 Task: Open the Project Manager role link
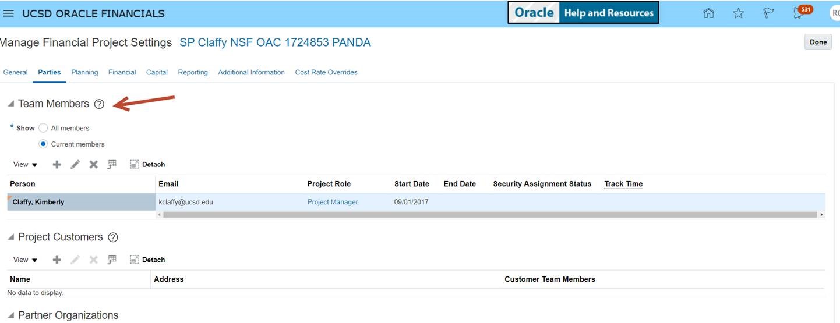coord(332,202)
